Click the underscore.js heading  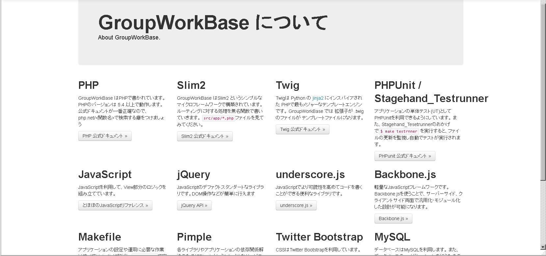pyautogui.click(x=310, y=174)
